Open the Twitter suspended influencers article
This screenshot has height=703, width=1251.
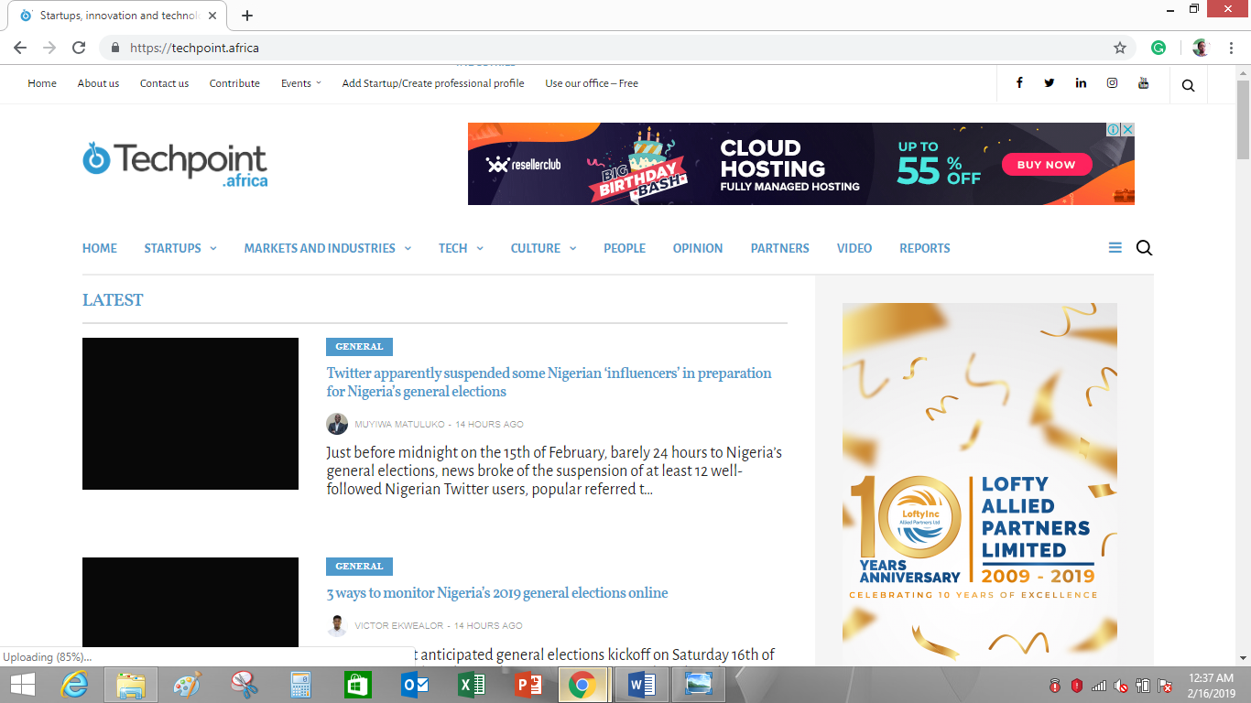(x=549, y=383)
